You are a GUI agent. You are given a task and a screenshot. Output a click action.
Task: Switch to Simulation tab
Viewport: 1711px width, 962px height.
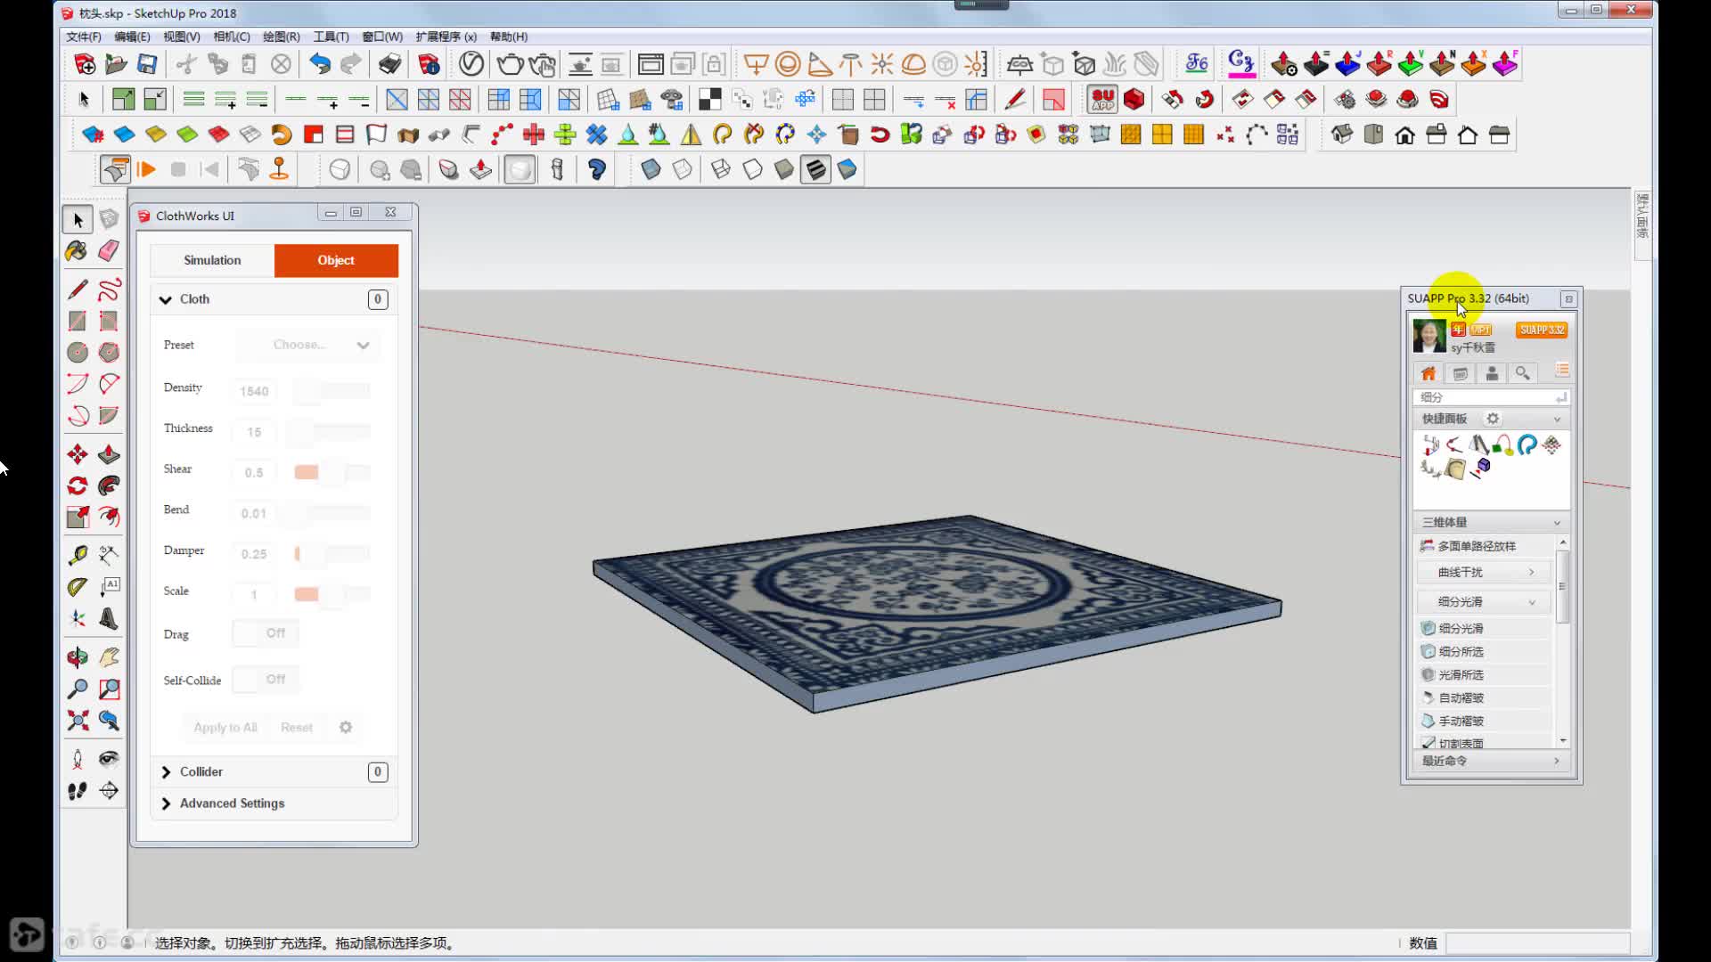coord(211,259)
